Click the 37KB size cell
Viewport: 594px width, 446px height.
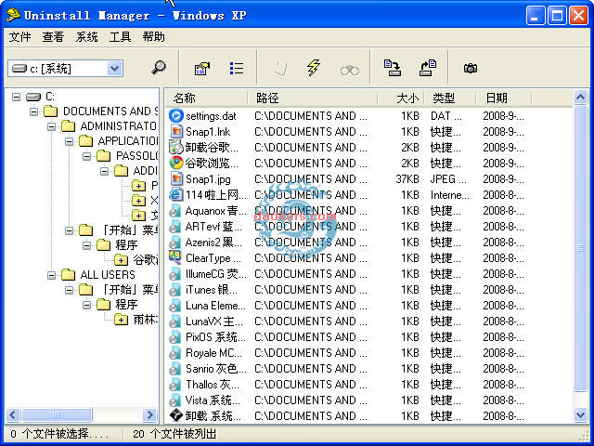tap(407, 179)
